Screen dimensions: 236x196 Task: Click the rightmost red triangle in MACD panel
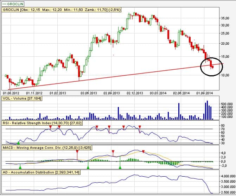click(143, 152)
